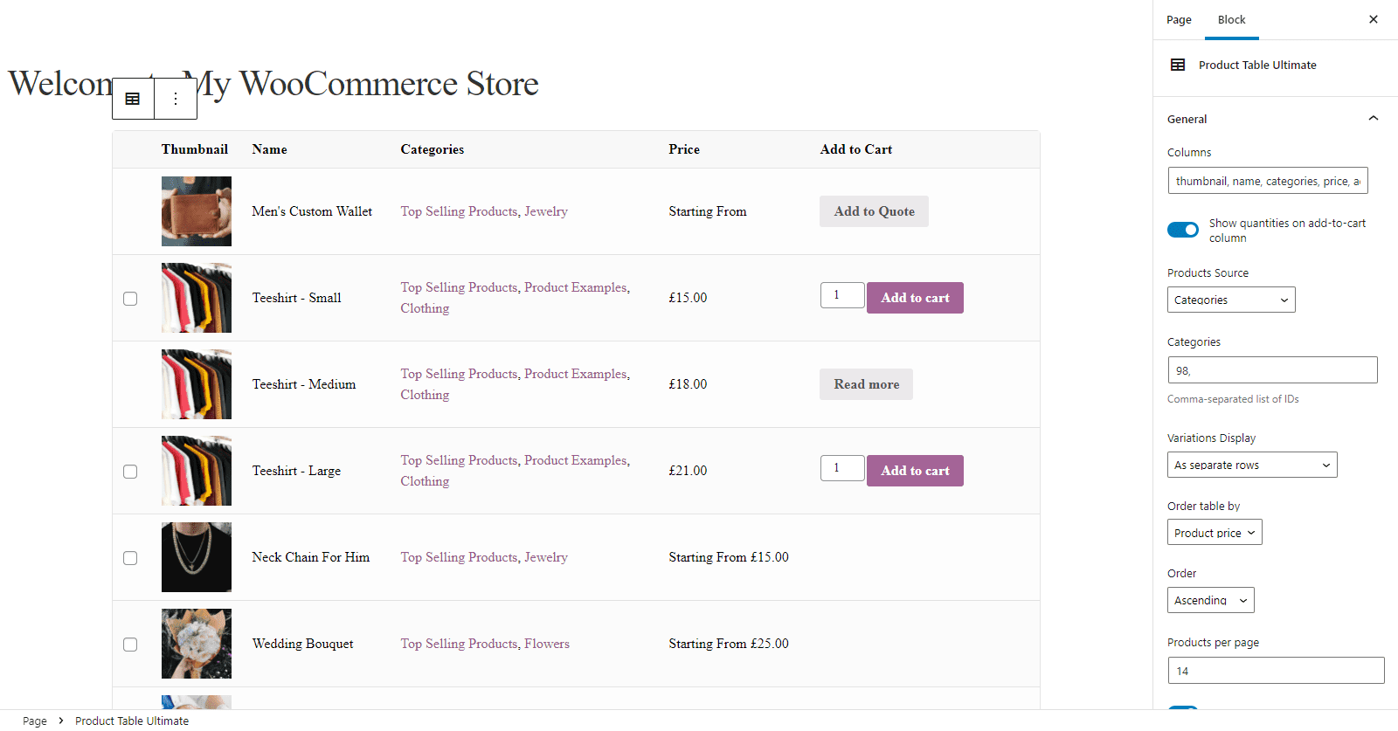Click Add to cart for Teeshirt - Small
The height and width of the screenshot is (731, 1398).
[915, 298]
